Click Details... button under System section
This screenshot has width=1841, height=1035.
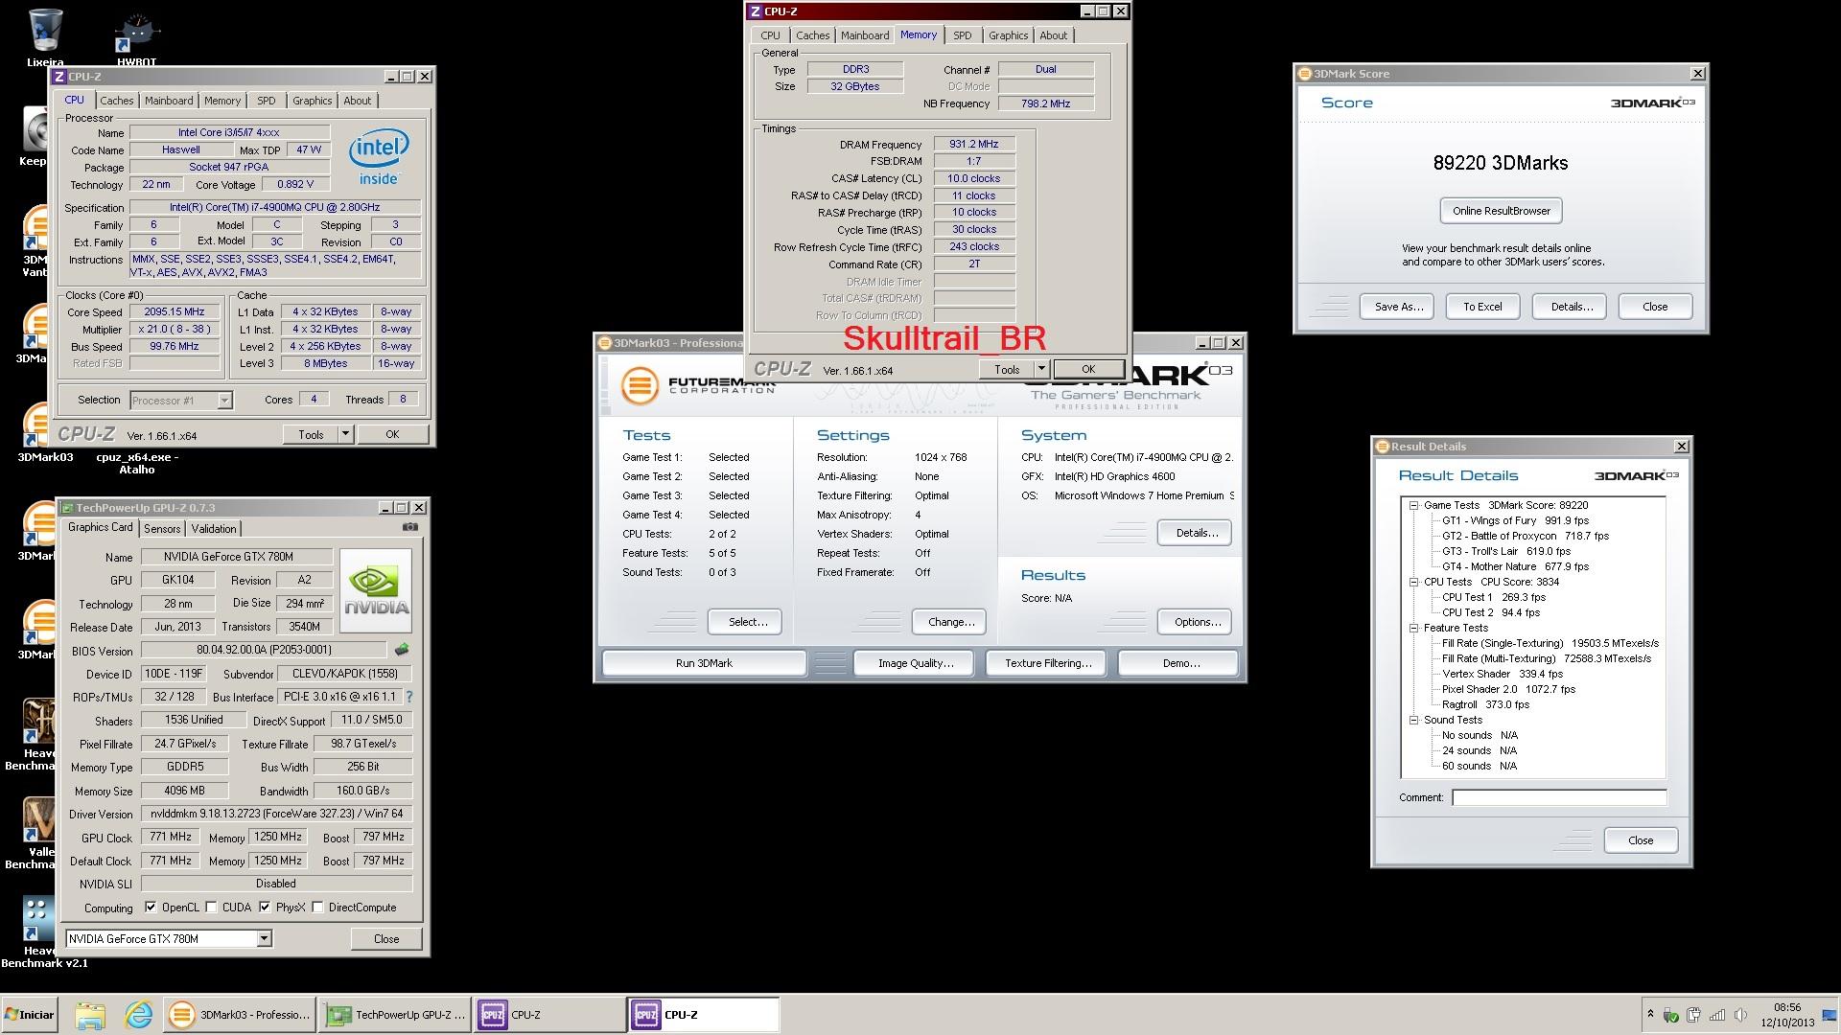[1195, 533]
